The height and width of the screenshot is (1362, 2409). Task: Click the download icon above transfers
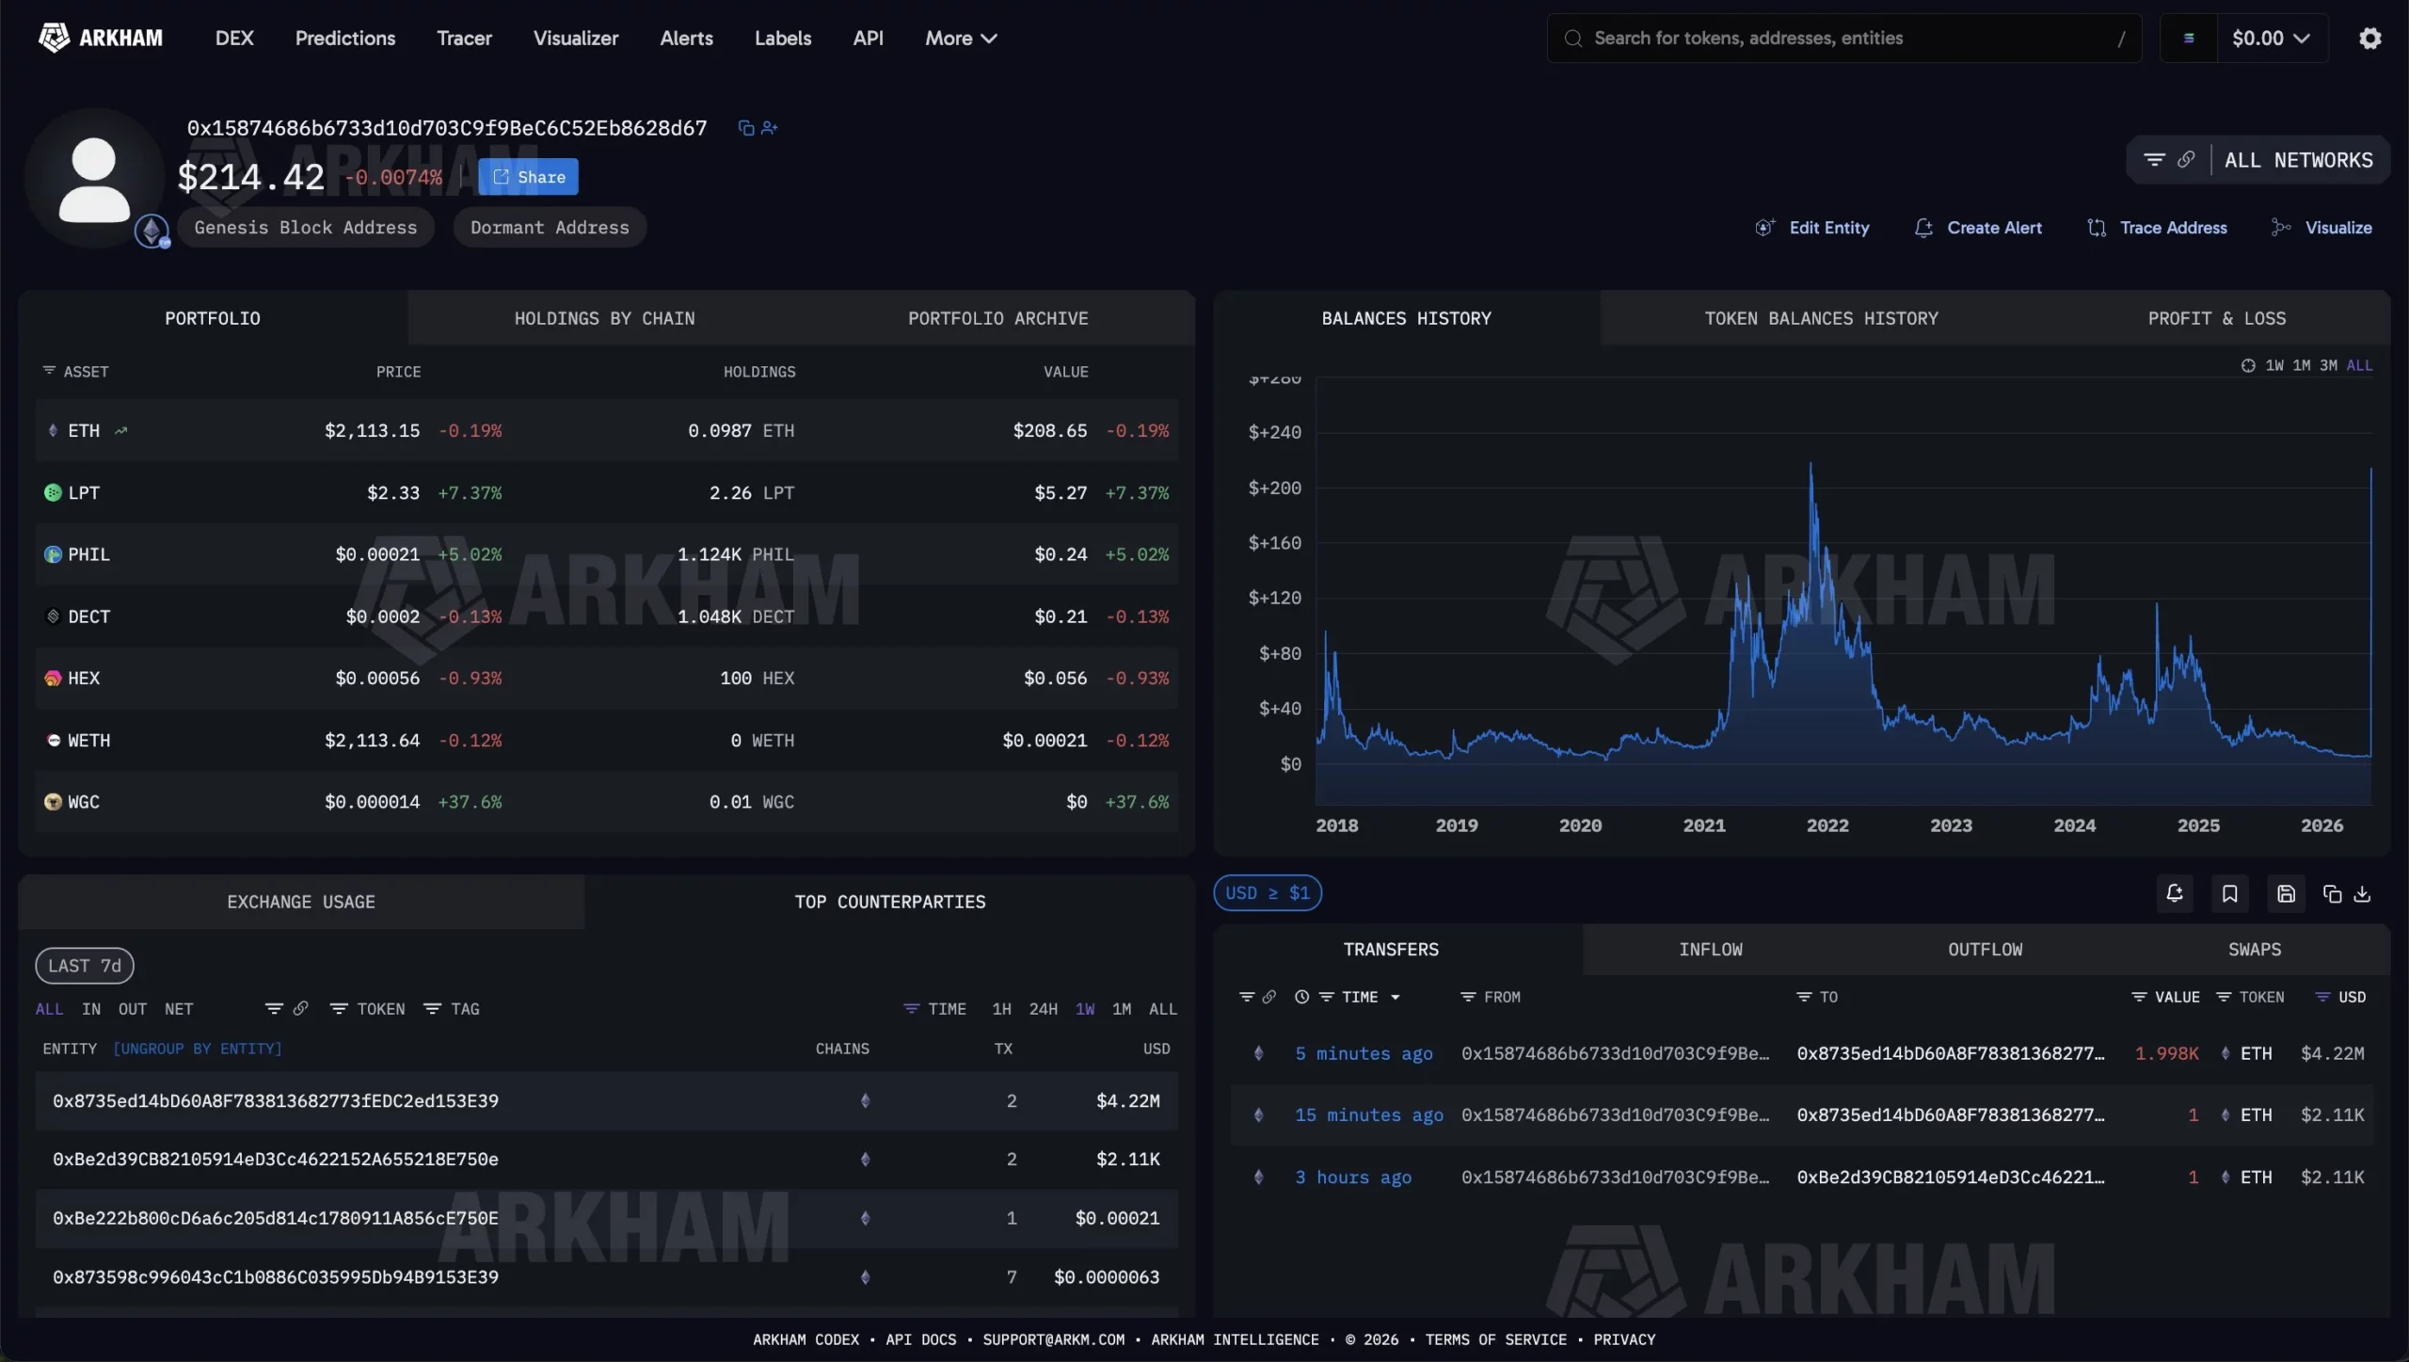coord(2362,894)
